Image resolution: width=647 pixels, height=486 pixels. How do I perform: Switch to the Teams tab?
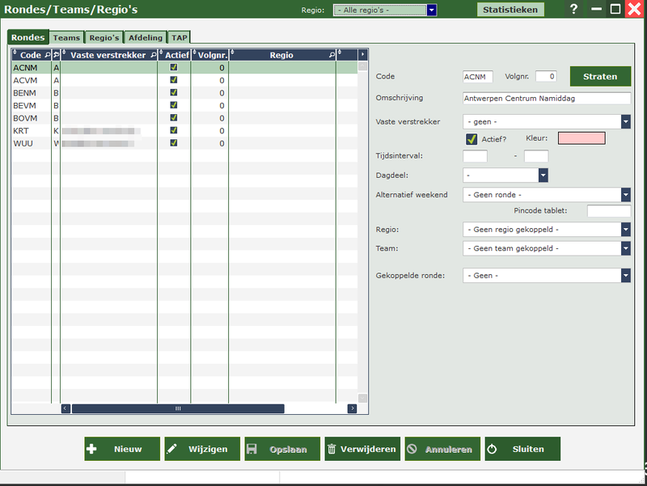[66, 37]
